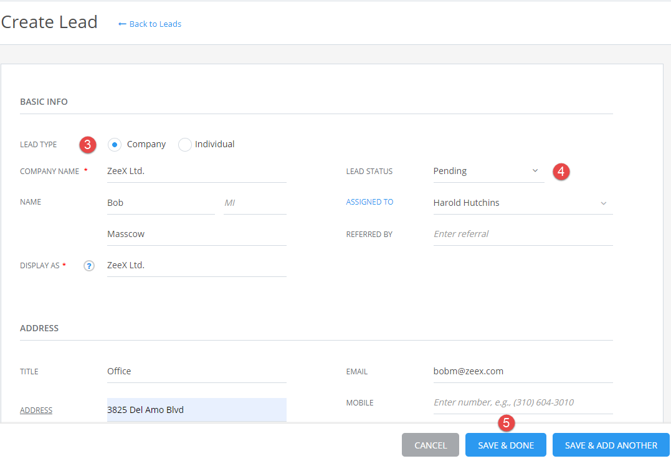Click the MOBILE label
671x466 pixels.
point(360,403)
